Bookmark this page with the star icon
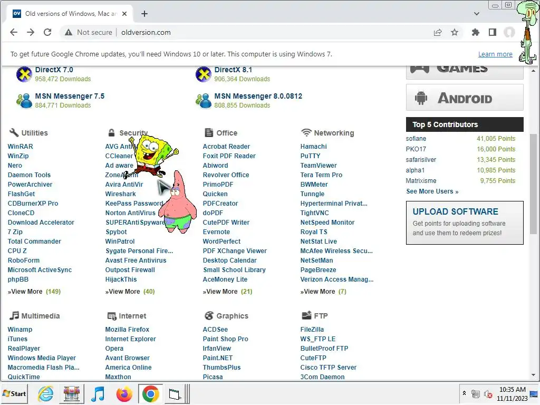 (455, 32)
